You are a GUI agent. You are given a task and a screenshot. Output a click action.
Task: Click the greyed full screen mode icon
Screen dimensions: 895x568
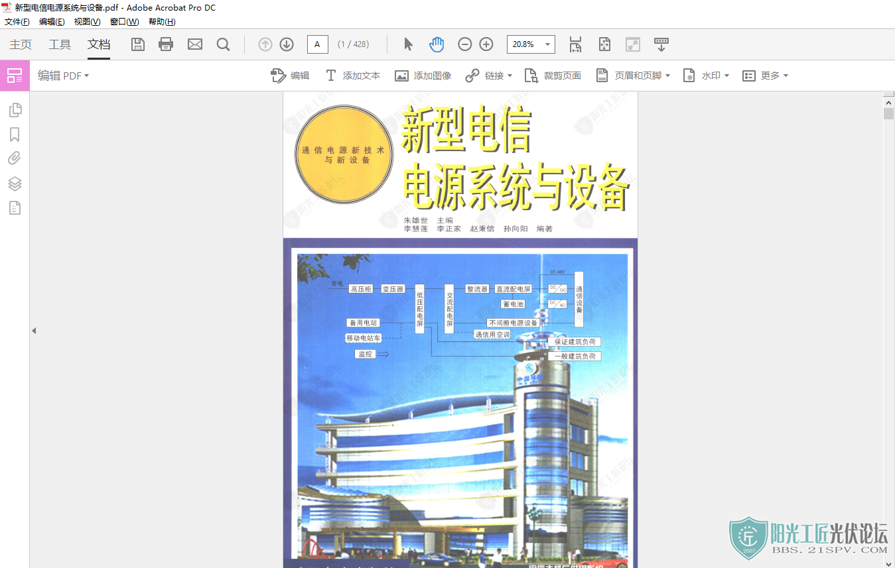(x=633, y=44)
